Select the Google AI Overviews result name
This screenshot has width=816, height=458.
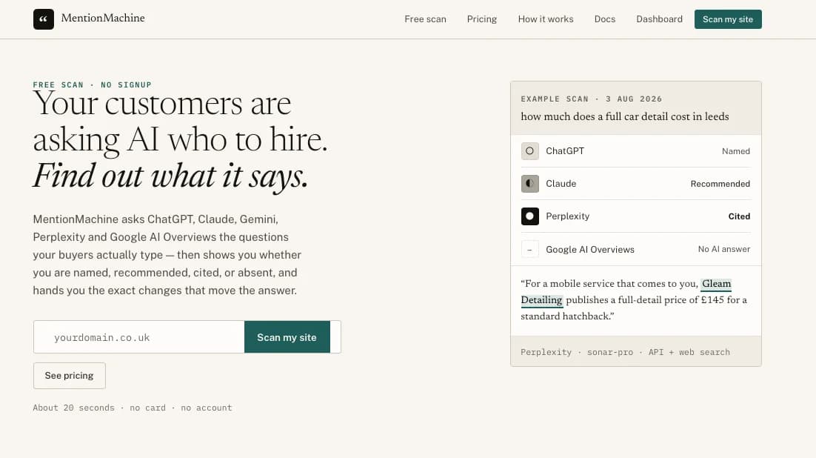(x=590, y=250)
